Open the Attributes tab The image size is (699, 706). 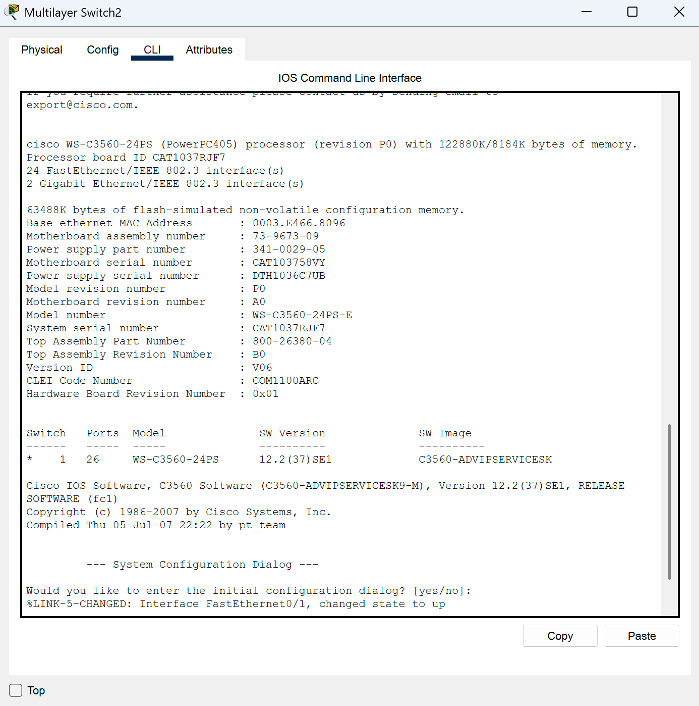pos(209,49)
